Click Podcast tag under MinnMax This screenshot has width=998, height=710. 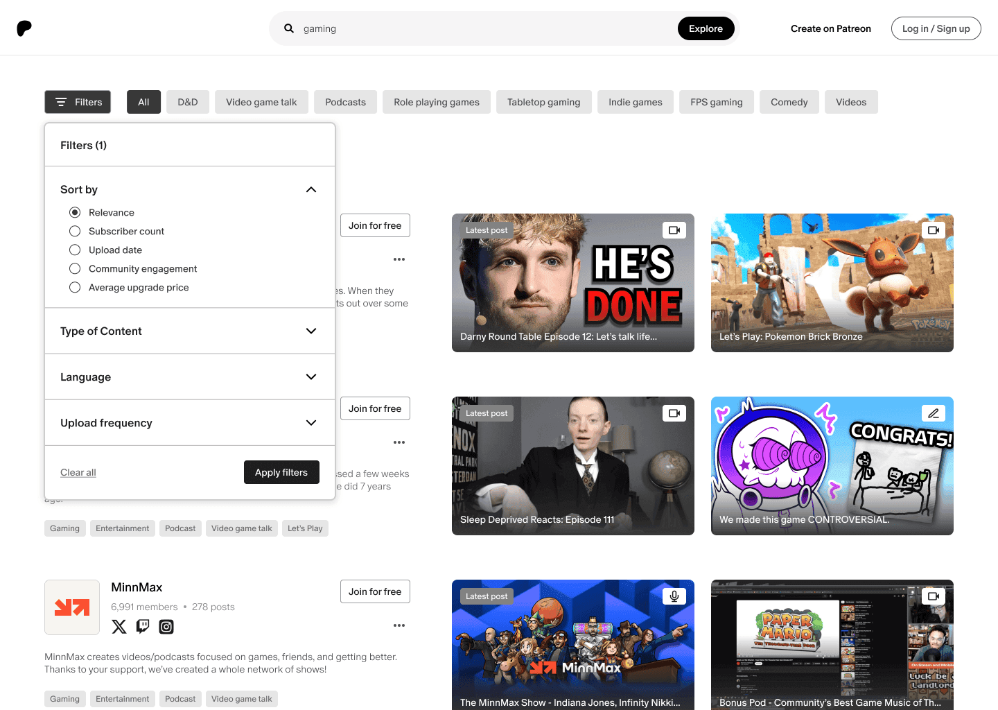(180, 699)
